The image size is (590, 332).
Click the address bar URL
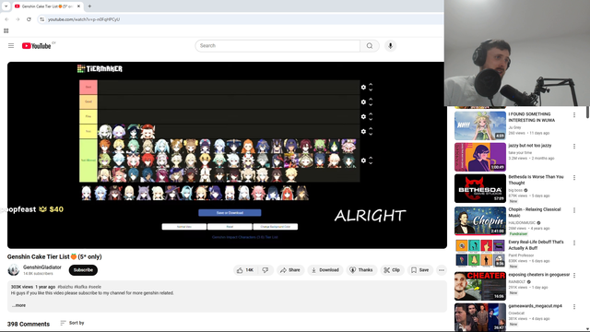point(84,19)
